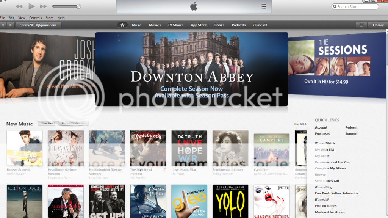Go to the Store home icon
388x218 pixels.
coord(122,25)
